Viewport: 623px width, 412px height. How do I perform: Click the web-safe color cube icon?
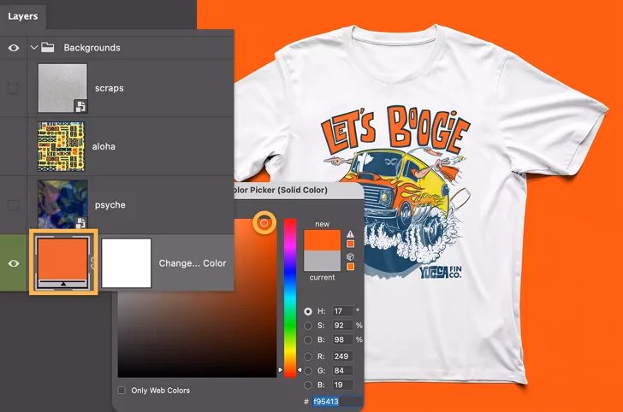pyautogui.click(x=350, y=256)
